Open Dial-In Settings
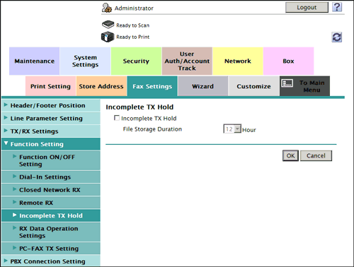This screenshot has width=354, height=267. pyautogui.click(x=51, y=177)
